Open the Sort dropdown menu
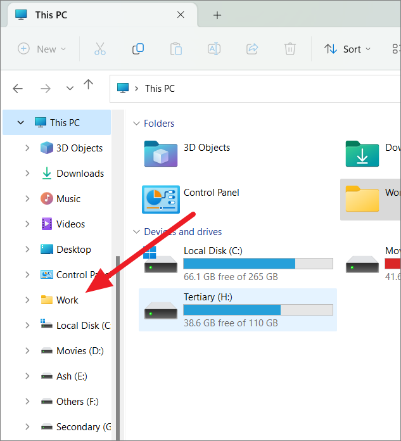 [348, 49]
